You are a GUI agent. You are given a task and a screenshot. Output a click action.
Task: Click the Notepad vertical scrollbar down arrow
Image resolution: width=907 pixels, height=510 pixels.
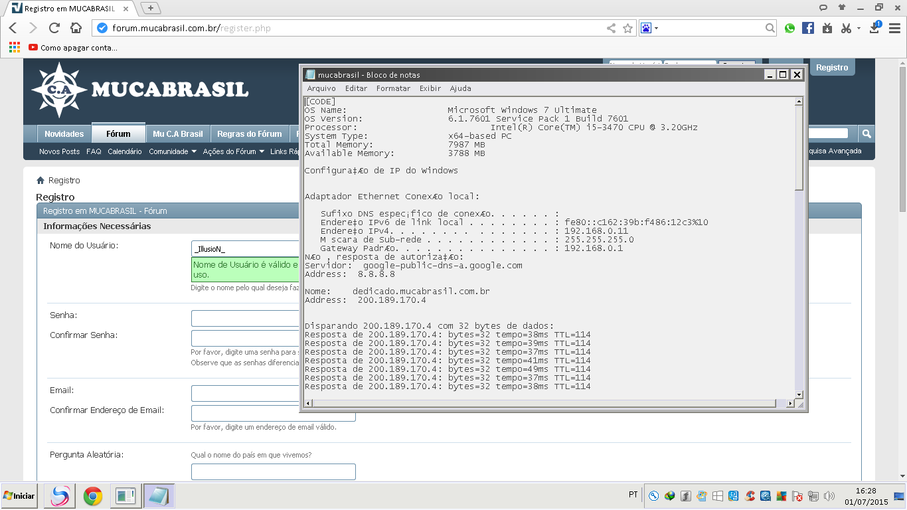tap(799, 394)
